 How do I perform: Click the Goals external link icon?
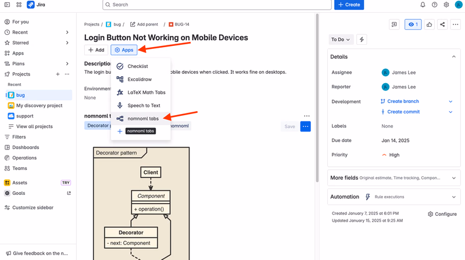[x=69, y=193]
